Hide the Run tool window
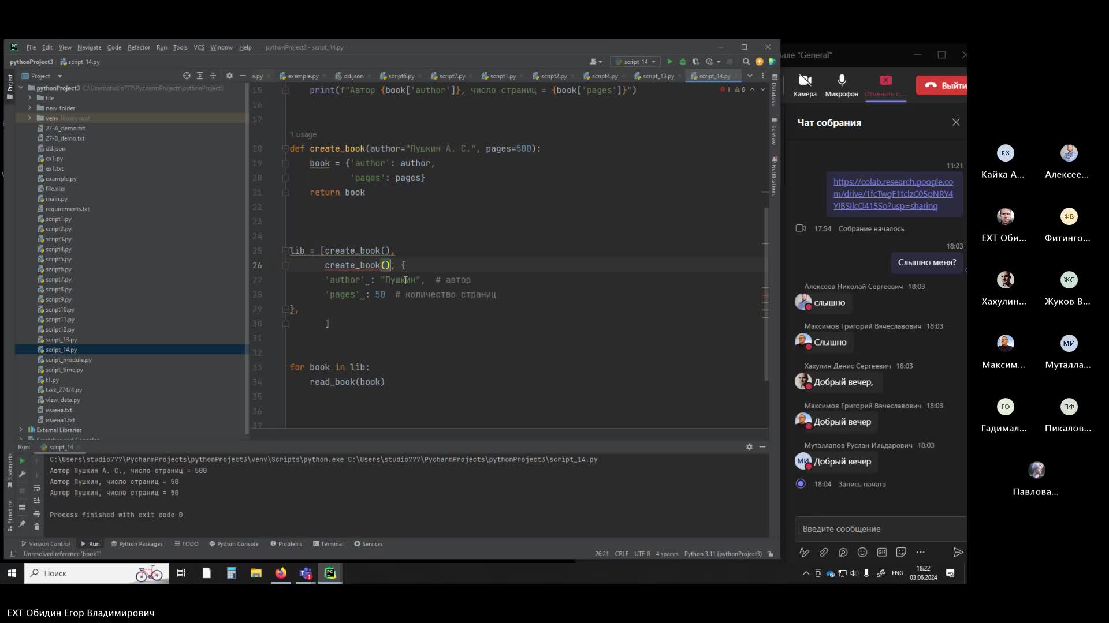Image resolution: width=1109 pixels, height=623 pixels. point(762,447)
